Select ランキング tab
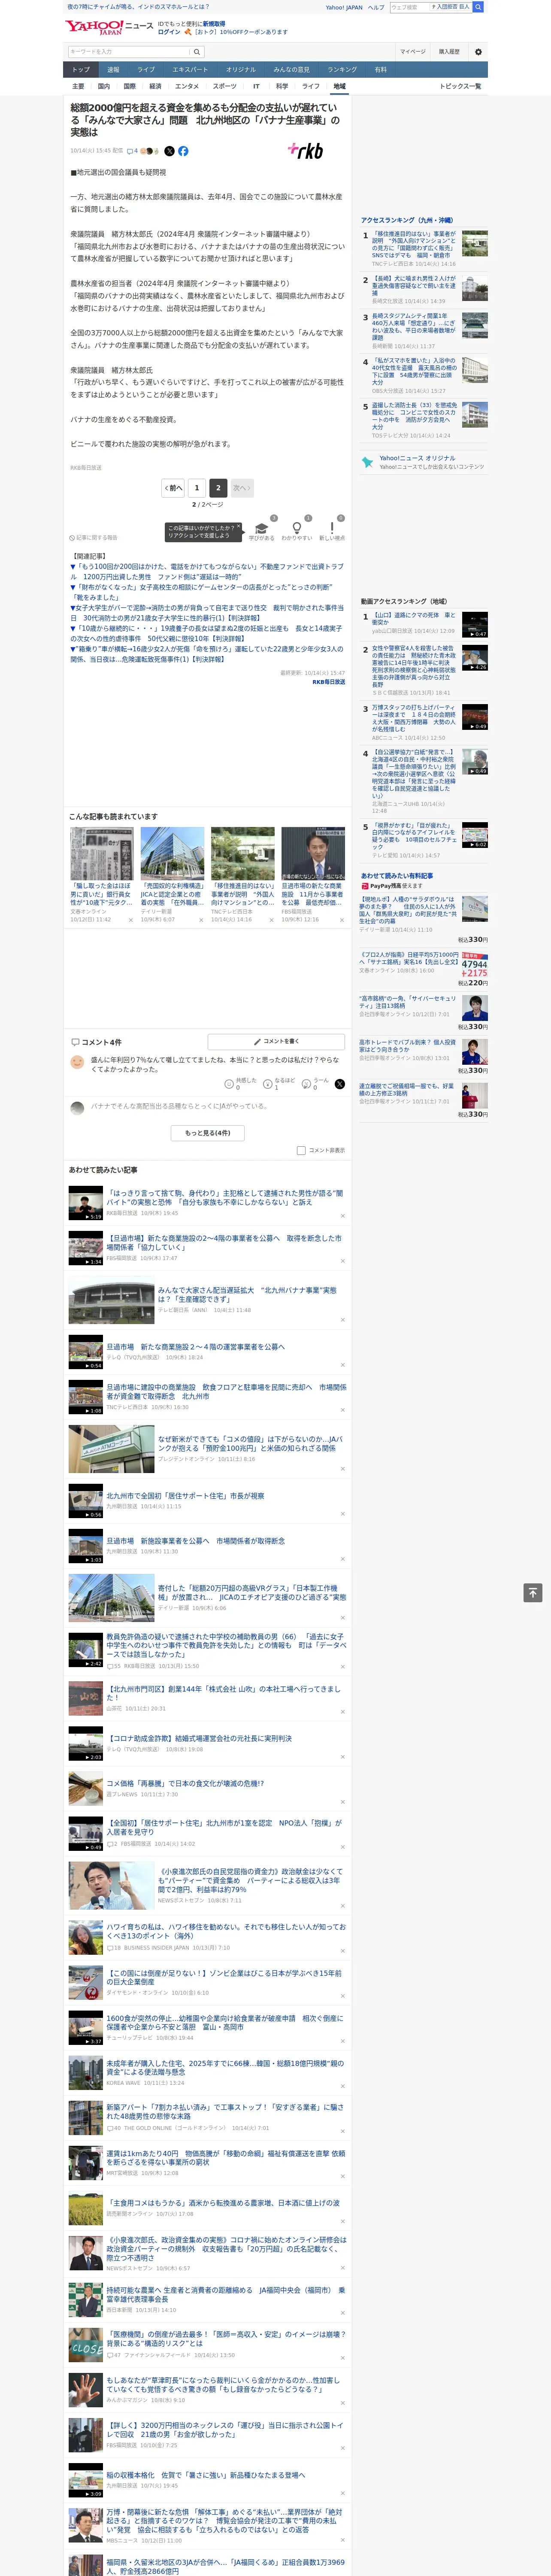Viewport: 551px width, 2576px height. coord(342,70)
